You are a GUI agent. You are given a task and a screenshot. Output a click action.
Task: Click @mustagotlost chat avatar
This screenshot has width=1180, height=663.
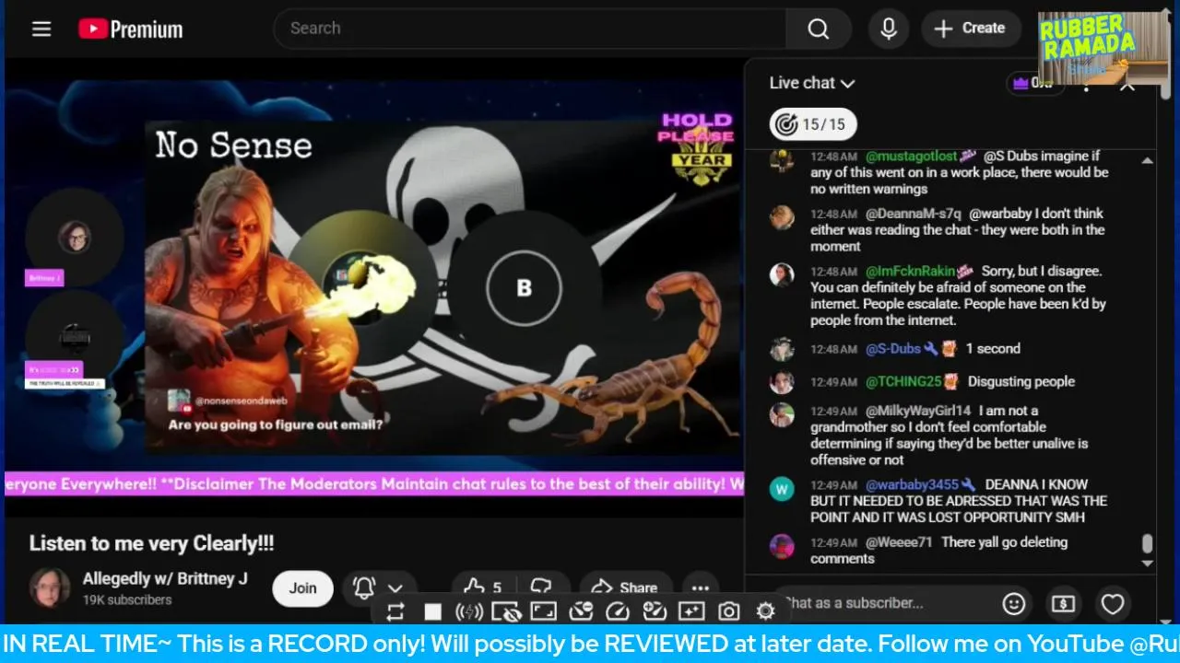[x=782, y=160]
